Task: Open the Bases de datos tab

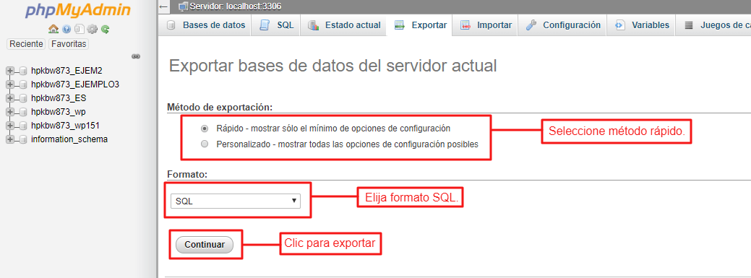Action: pyautogui.click(x=205, y=25)
